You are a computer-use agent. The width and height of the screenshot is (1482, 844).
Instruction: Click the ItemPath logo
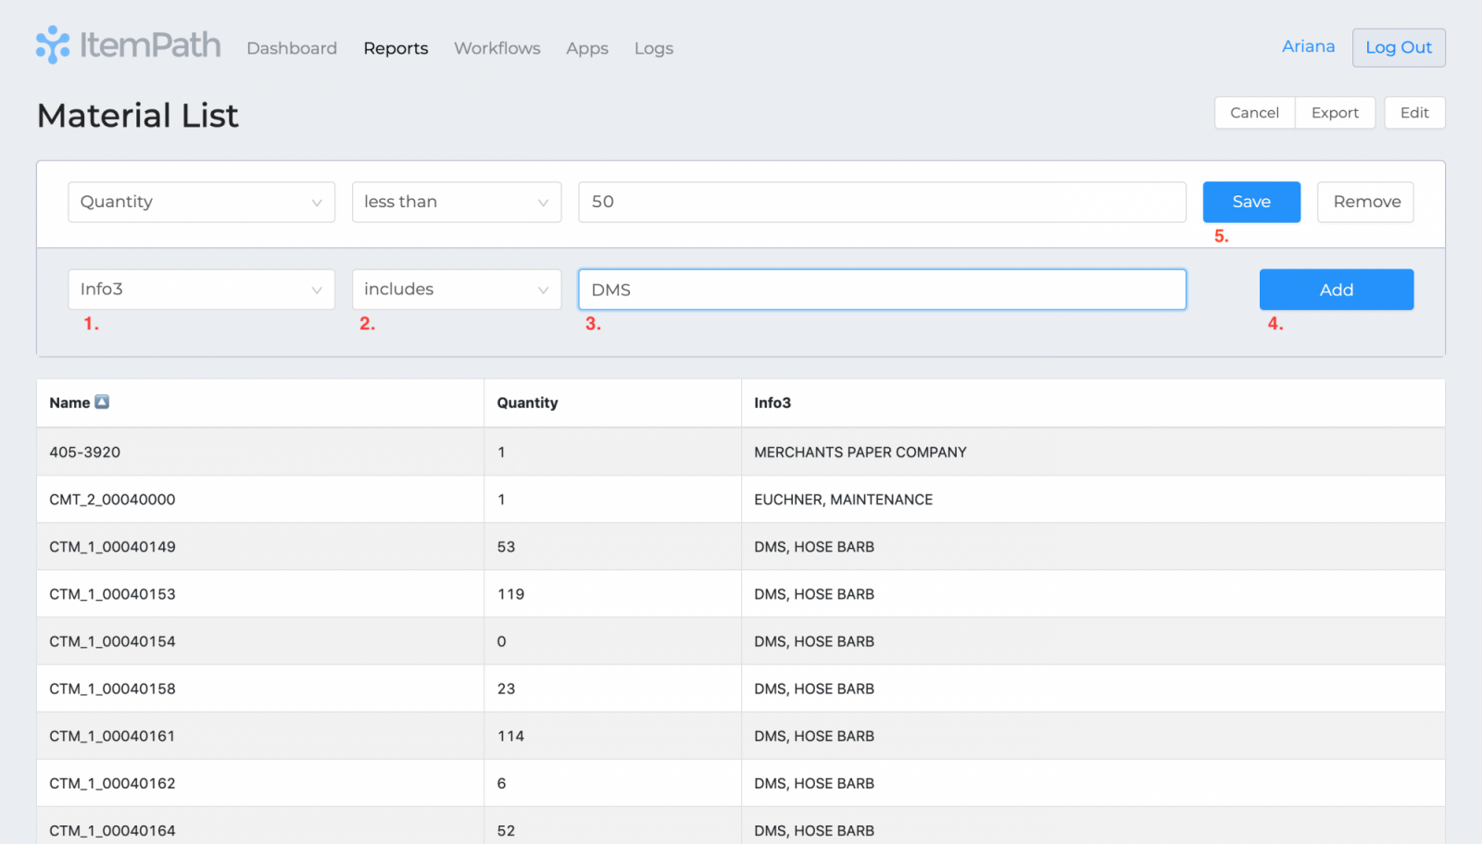click(x=128, y=45)
